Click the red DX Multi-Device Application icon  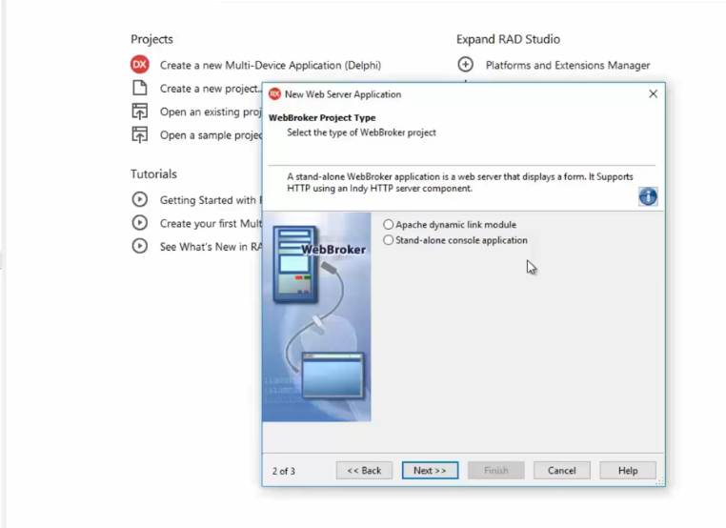[139, 65]
